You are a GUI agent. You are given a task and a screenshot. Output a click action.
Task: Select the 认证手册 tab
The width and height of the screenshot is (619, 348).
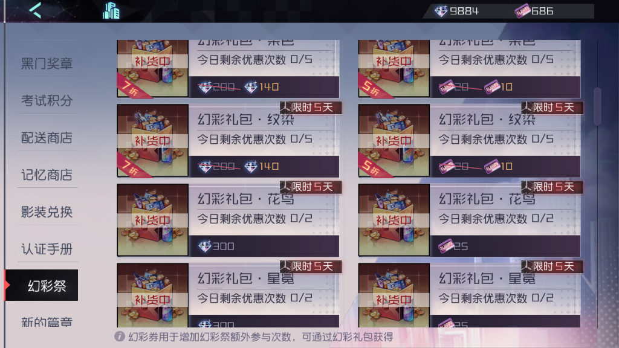47,248
